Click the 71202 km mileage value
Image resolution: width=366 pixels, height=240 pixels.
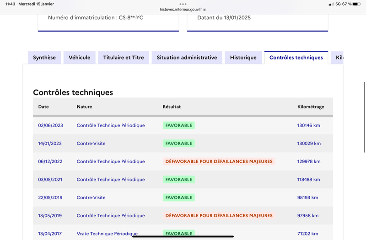[307, 234]
